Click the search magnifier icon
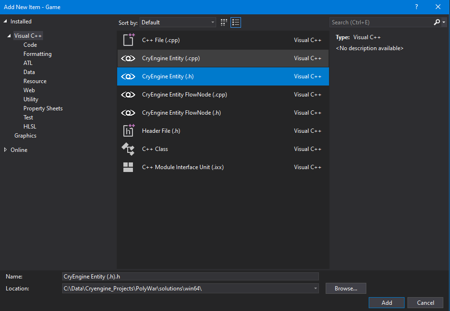This screenshot has width=450, height=311. pos(437,22)
